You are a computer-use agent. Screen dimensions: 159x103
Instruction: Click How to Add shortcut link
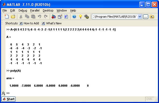pyautogui.click(x=31, y=23)
